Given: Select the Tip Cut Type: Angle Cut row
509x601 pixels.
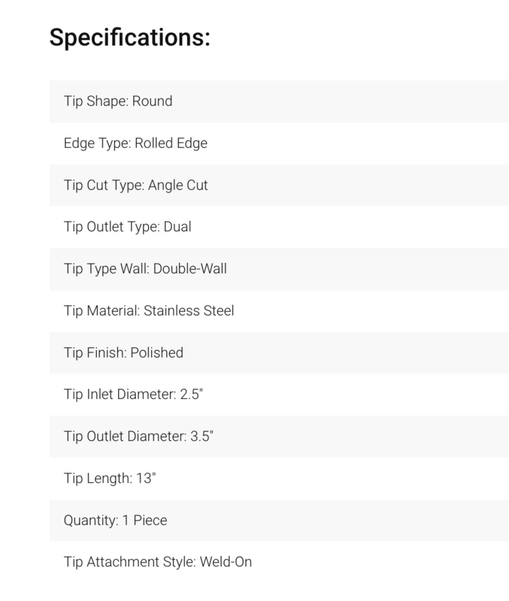Looking at the screenshot, I should pyautogui.click(x=279, y=185).
